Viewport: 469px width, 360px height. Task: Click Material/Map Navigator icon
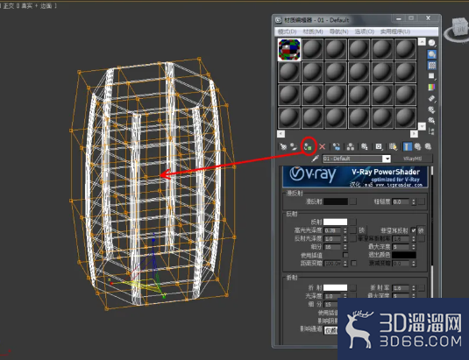tap(431, 131)
